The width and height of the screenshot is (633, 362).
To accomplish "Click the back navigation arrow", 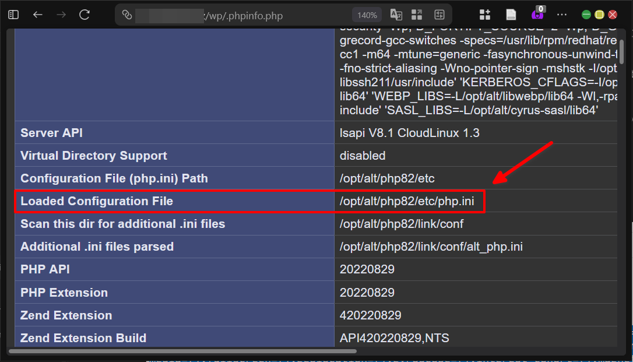I will coord(37,15).
